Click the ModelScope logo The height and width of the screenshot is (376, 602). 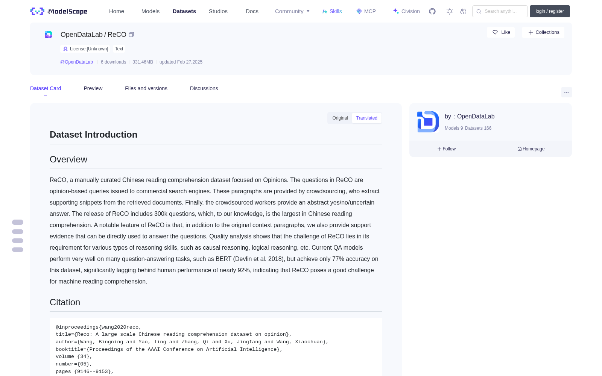tap(59, 11)
